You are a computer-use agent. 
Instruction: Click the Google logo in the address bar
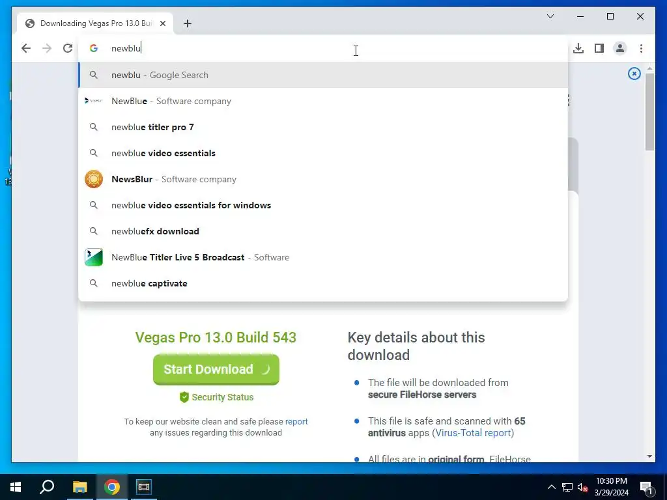(x=94, y=48)
